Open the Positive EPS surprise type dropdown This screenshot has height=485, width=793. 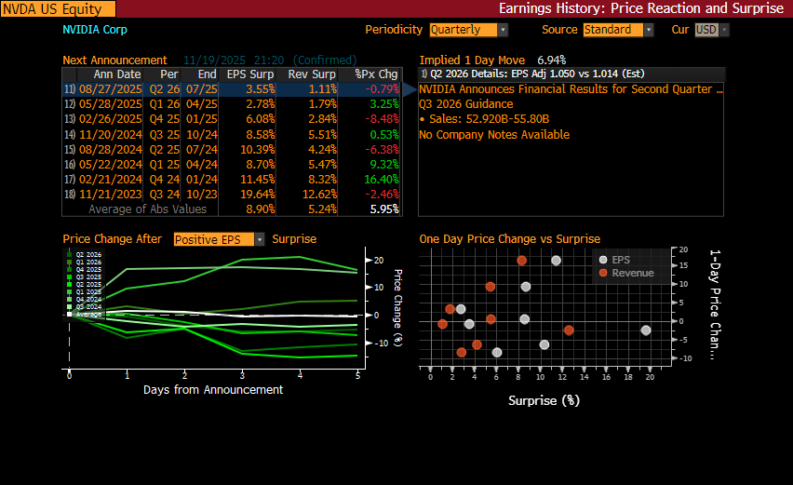pos(220,239)
